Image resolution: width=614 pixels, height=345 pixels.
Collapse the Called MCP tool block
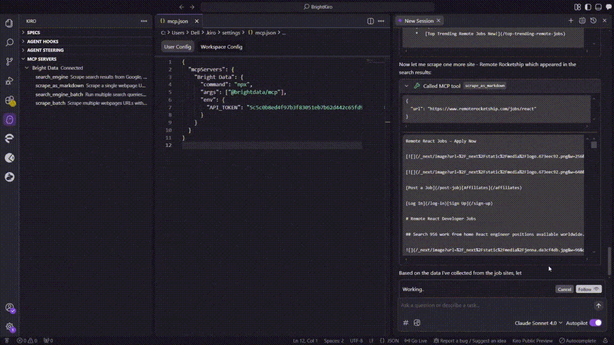[407, 86]
